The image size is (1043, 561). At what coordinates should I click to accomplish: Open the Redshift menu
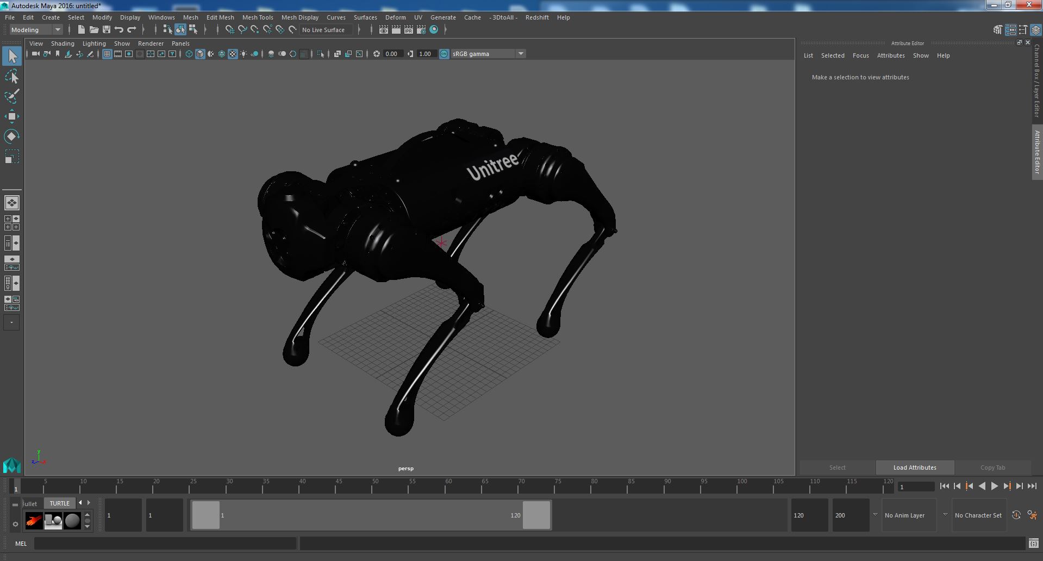(537, 17)
